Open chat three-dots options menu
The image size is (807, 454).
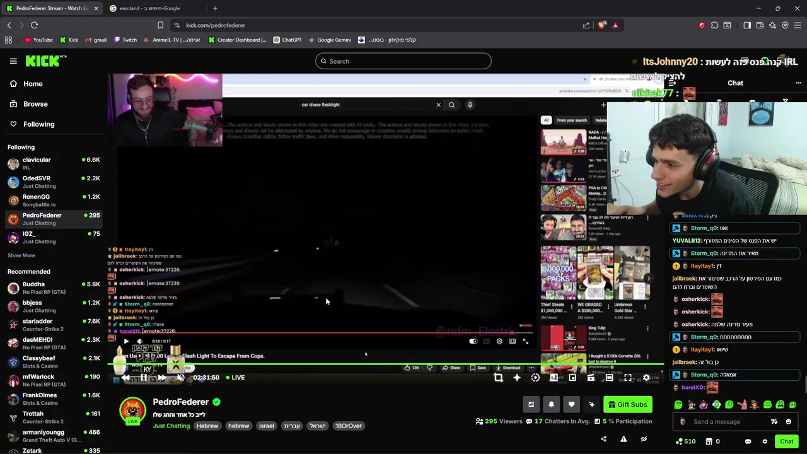[x=798, y=83]
